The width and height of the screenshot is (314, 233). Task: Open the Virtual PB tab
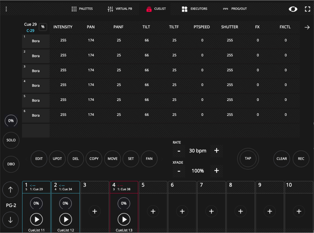120,9
